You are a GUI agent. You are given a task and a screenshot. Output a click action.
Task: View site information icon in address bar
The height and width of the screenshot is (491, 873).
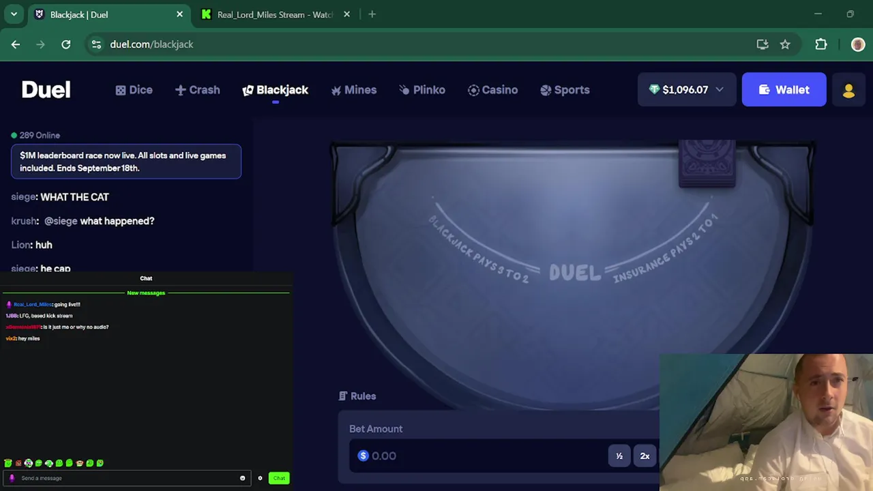[96, 44]
